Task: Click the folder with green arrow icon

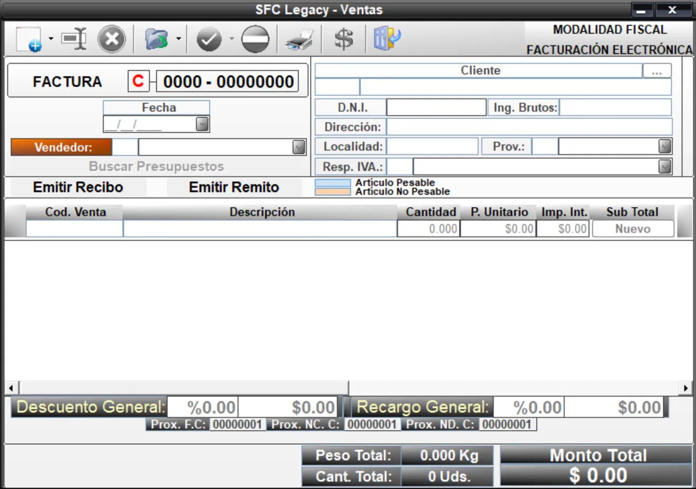Action: pos(157,39)
